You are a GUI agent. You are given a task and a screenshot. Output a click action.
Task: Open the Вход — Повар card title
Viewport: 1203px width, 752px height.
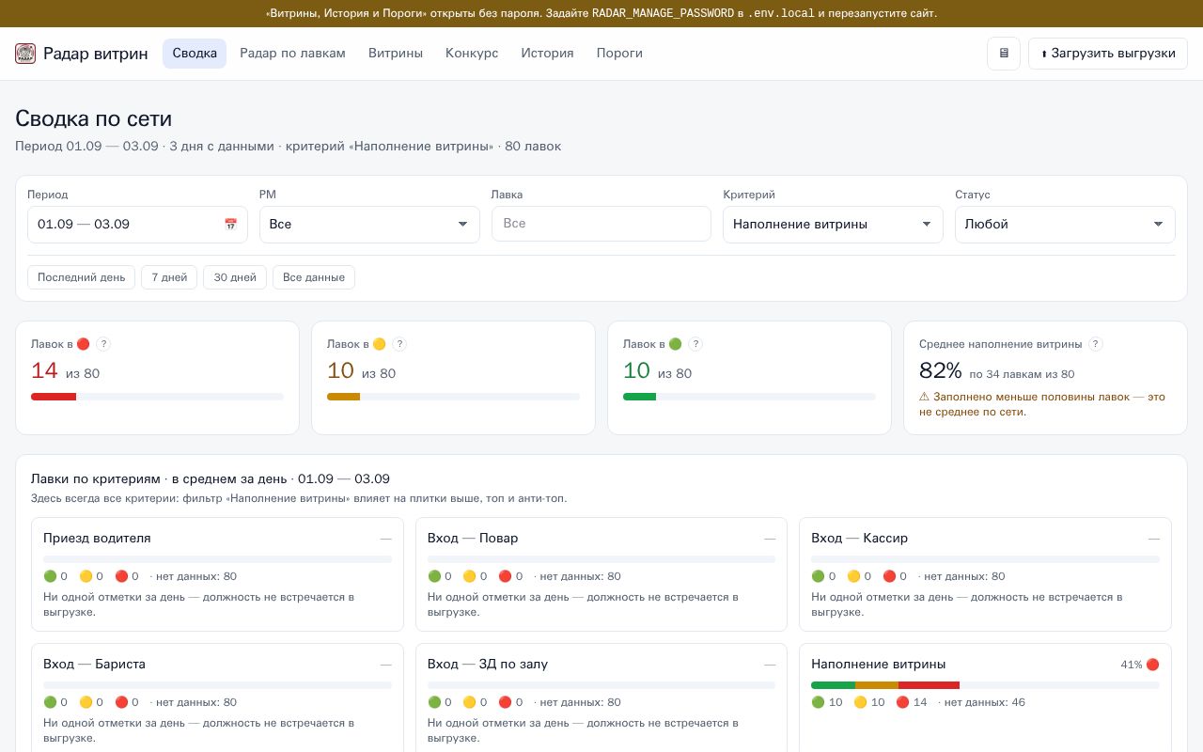click(473, 538)
